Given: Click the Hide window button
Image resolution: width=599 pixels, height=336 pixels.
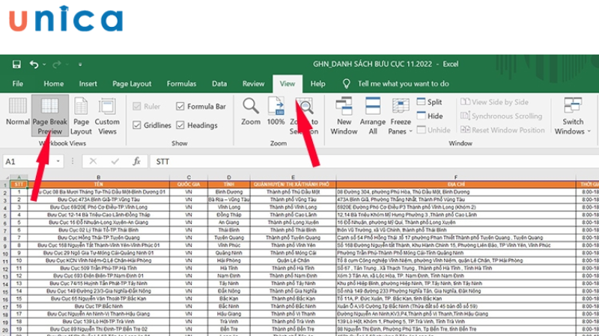Looking at the screenshot, I should (429, 116).
